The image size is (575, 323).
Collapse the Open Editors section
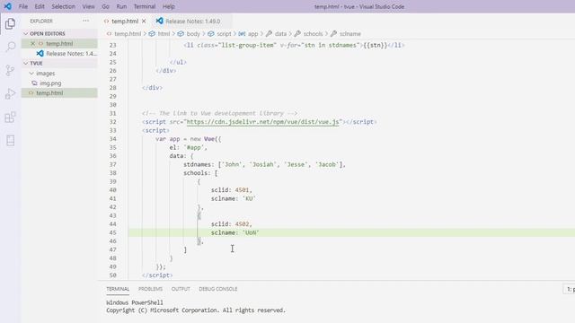click(26, 34)
